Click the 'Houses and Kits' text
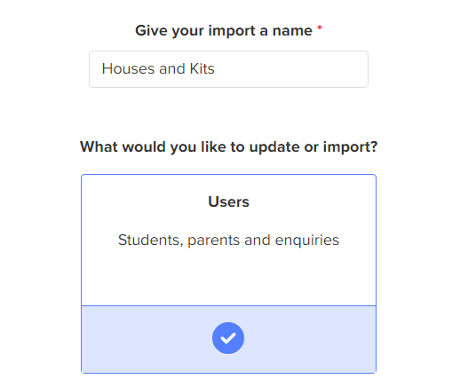Viewport: 468px width, 379px height. (158, 69)
